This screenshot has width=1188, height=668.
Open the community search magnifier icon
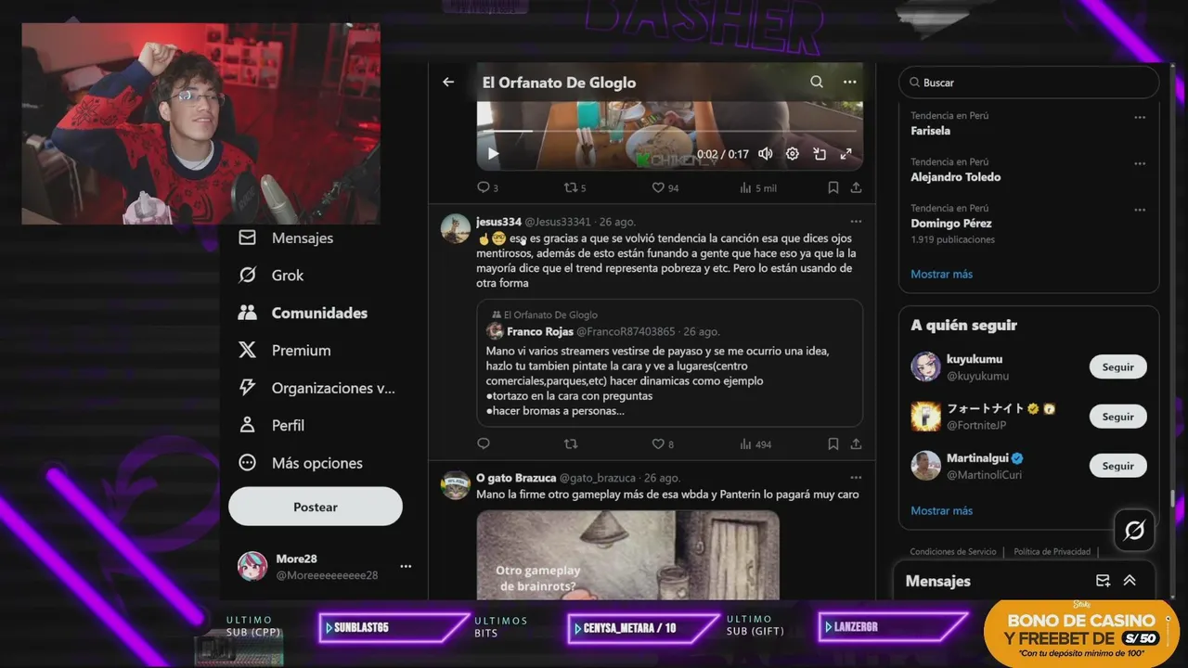click(817, 82)
